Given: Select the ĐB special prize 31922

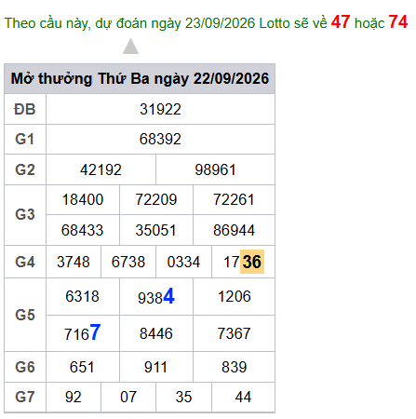Looking at the screenshot, I should (x=160, y=109).
